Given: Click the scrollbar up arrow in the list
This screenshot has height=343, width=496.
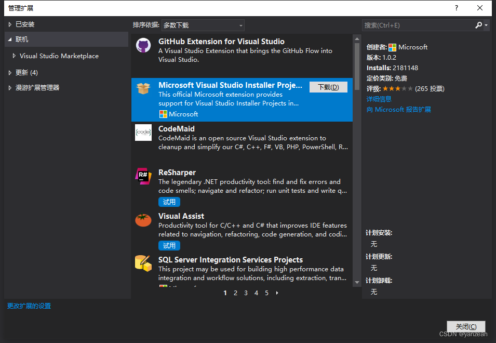Looking at the screenshot, I should click(357, 39).
